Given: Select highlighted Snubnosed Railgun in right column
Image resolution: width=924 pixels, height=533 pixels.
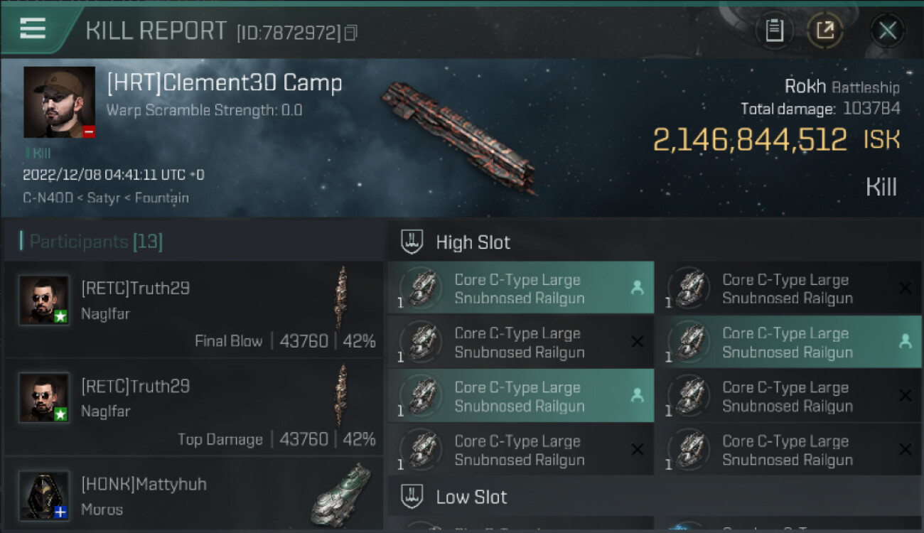Looking at the screenshot, I should point(788,343).
